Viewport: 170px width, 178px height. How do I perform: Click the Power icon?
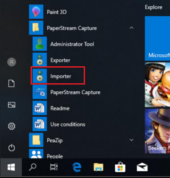[x=11, y=148]
